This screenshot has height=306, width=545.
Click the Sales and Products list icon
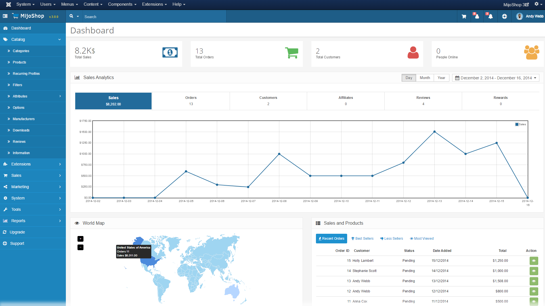318,223
